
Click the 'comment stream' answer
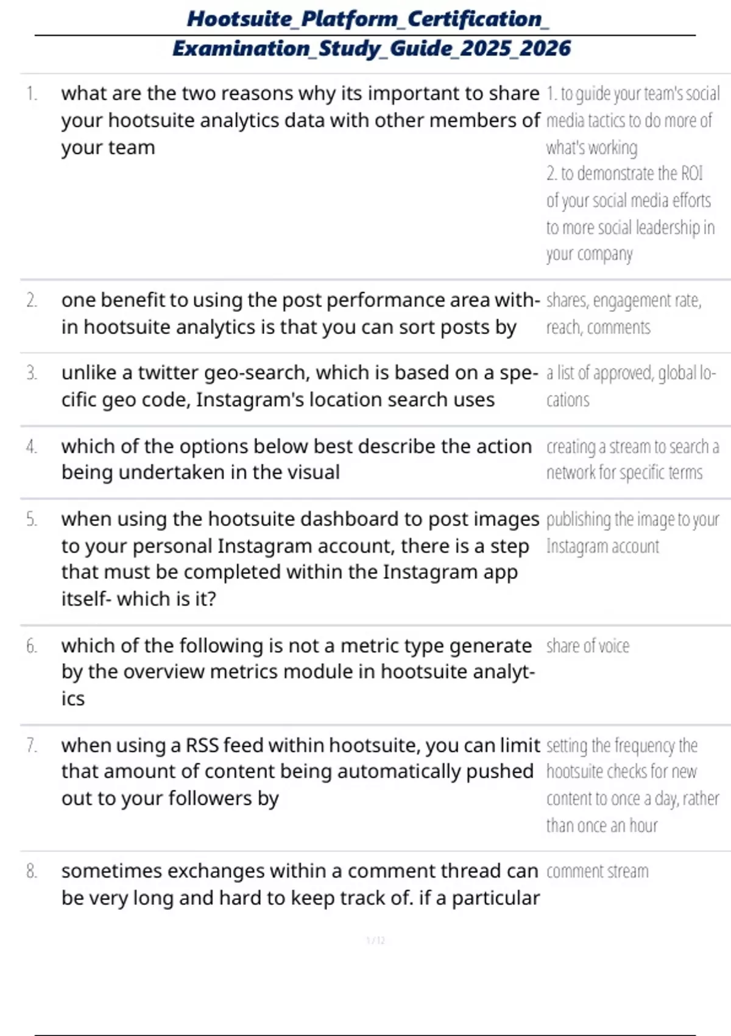point(597,871)
